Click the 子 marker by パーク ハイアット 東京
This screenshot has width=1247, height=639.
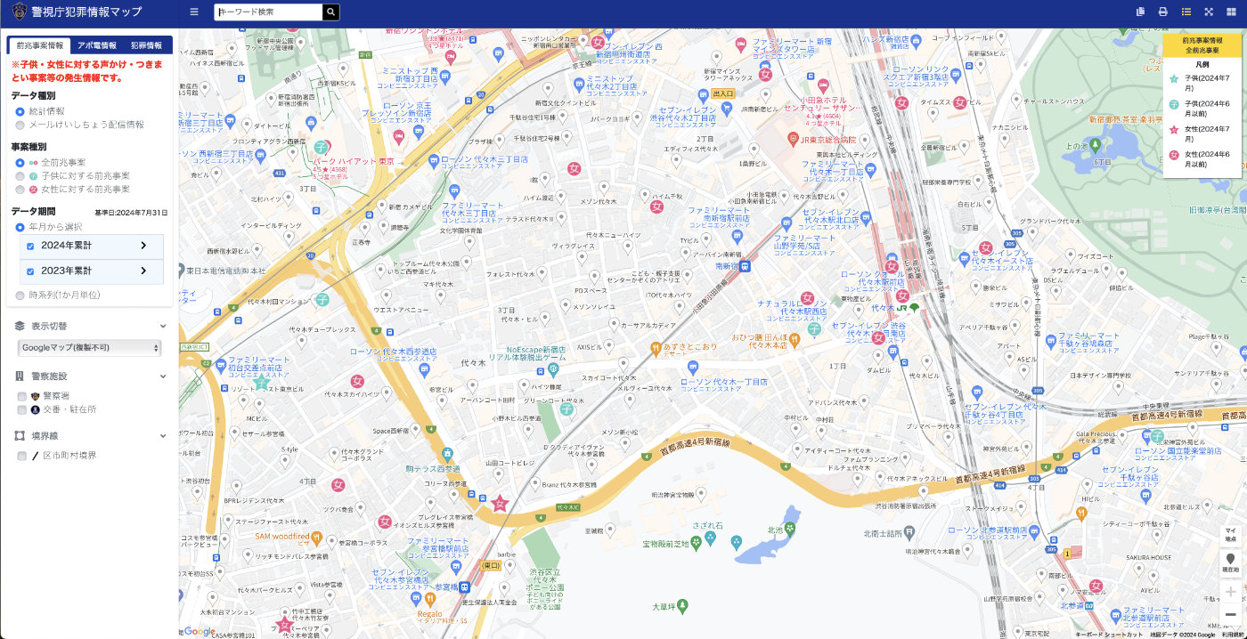point(322,147)
